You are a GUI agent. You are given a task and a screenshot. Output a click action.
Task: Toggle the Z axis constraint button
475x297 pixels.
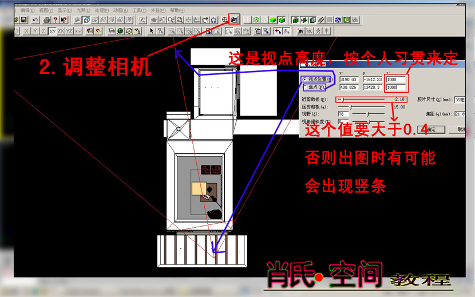(x=43, y=31)
